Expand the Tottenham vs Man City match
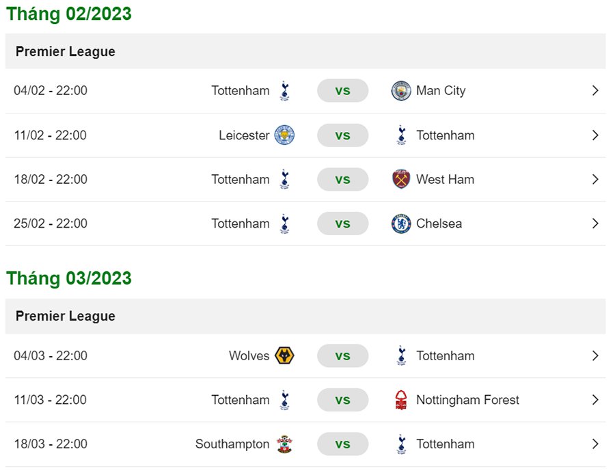This screenshot has height=473, width=615. tap(595, 91)
